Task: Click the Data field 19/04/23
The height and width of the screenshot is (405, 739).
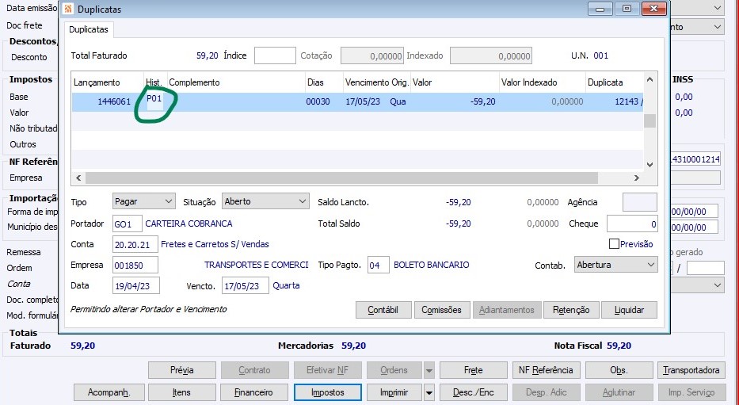Action: point(135,285)
